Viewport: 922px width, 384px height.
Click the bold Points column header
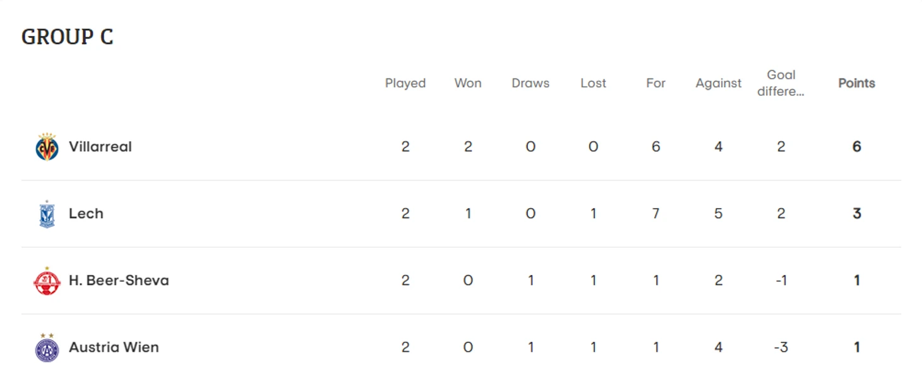[x=856, y=83]
